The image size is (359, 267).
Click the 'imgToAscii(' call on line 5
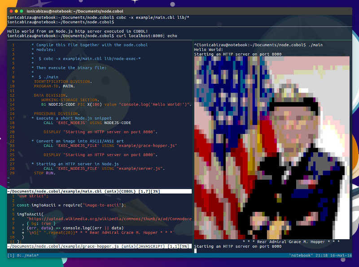(30, 214)
